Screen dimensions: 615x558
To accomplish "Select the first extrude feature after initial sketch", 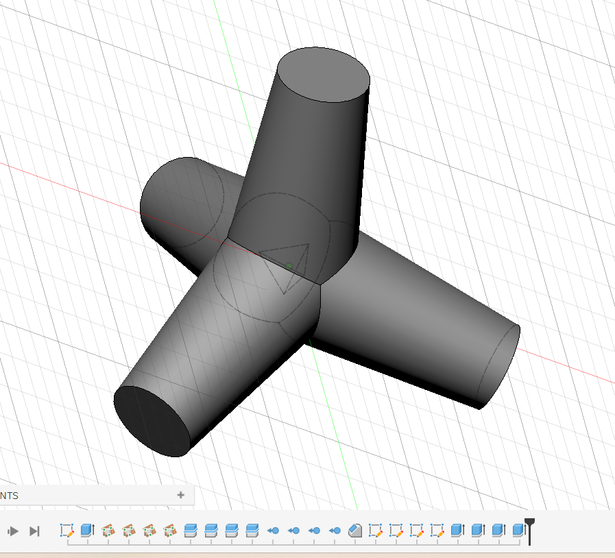I will 88,531.
